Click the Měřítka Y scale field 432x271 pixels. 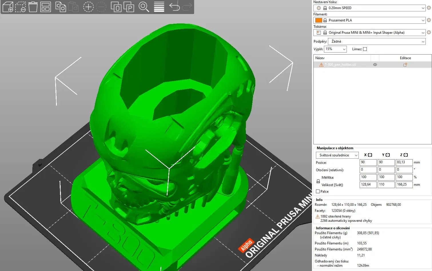386,177
